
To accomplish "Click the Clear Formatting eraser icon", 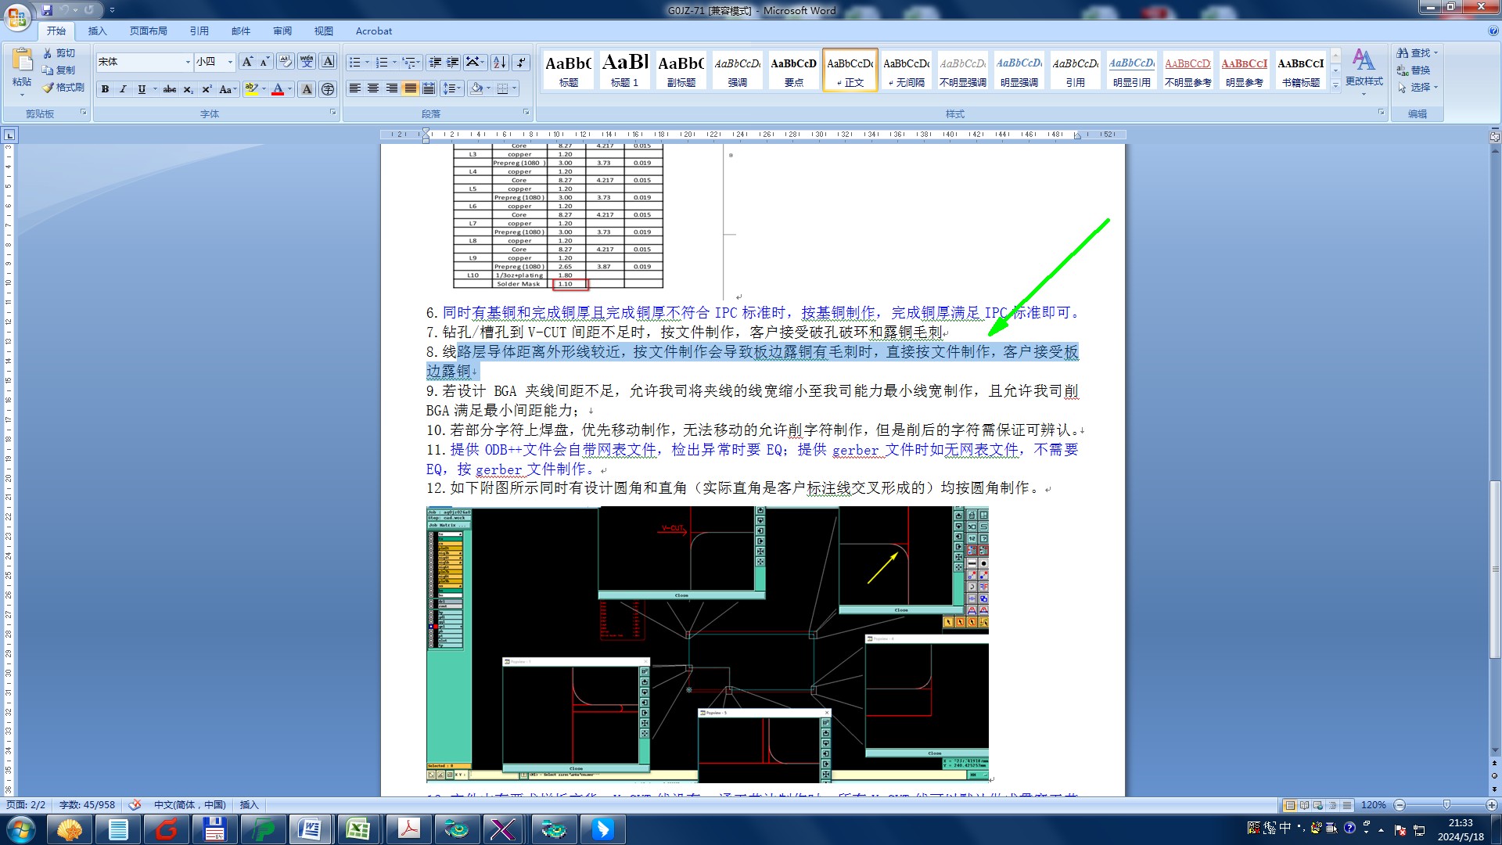I will [x=286, y=62].
